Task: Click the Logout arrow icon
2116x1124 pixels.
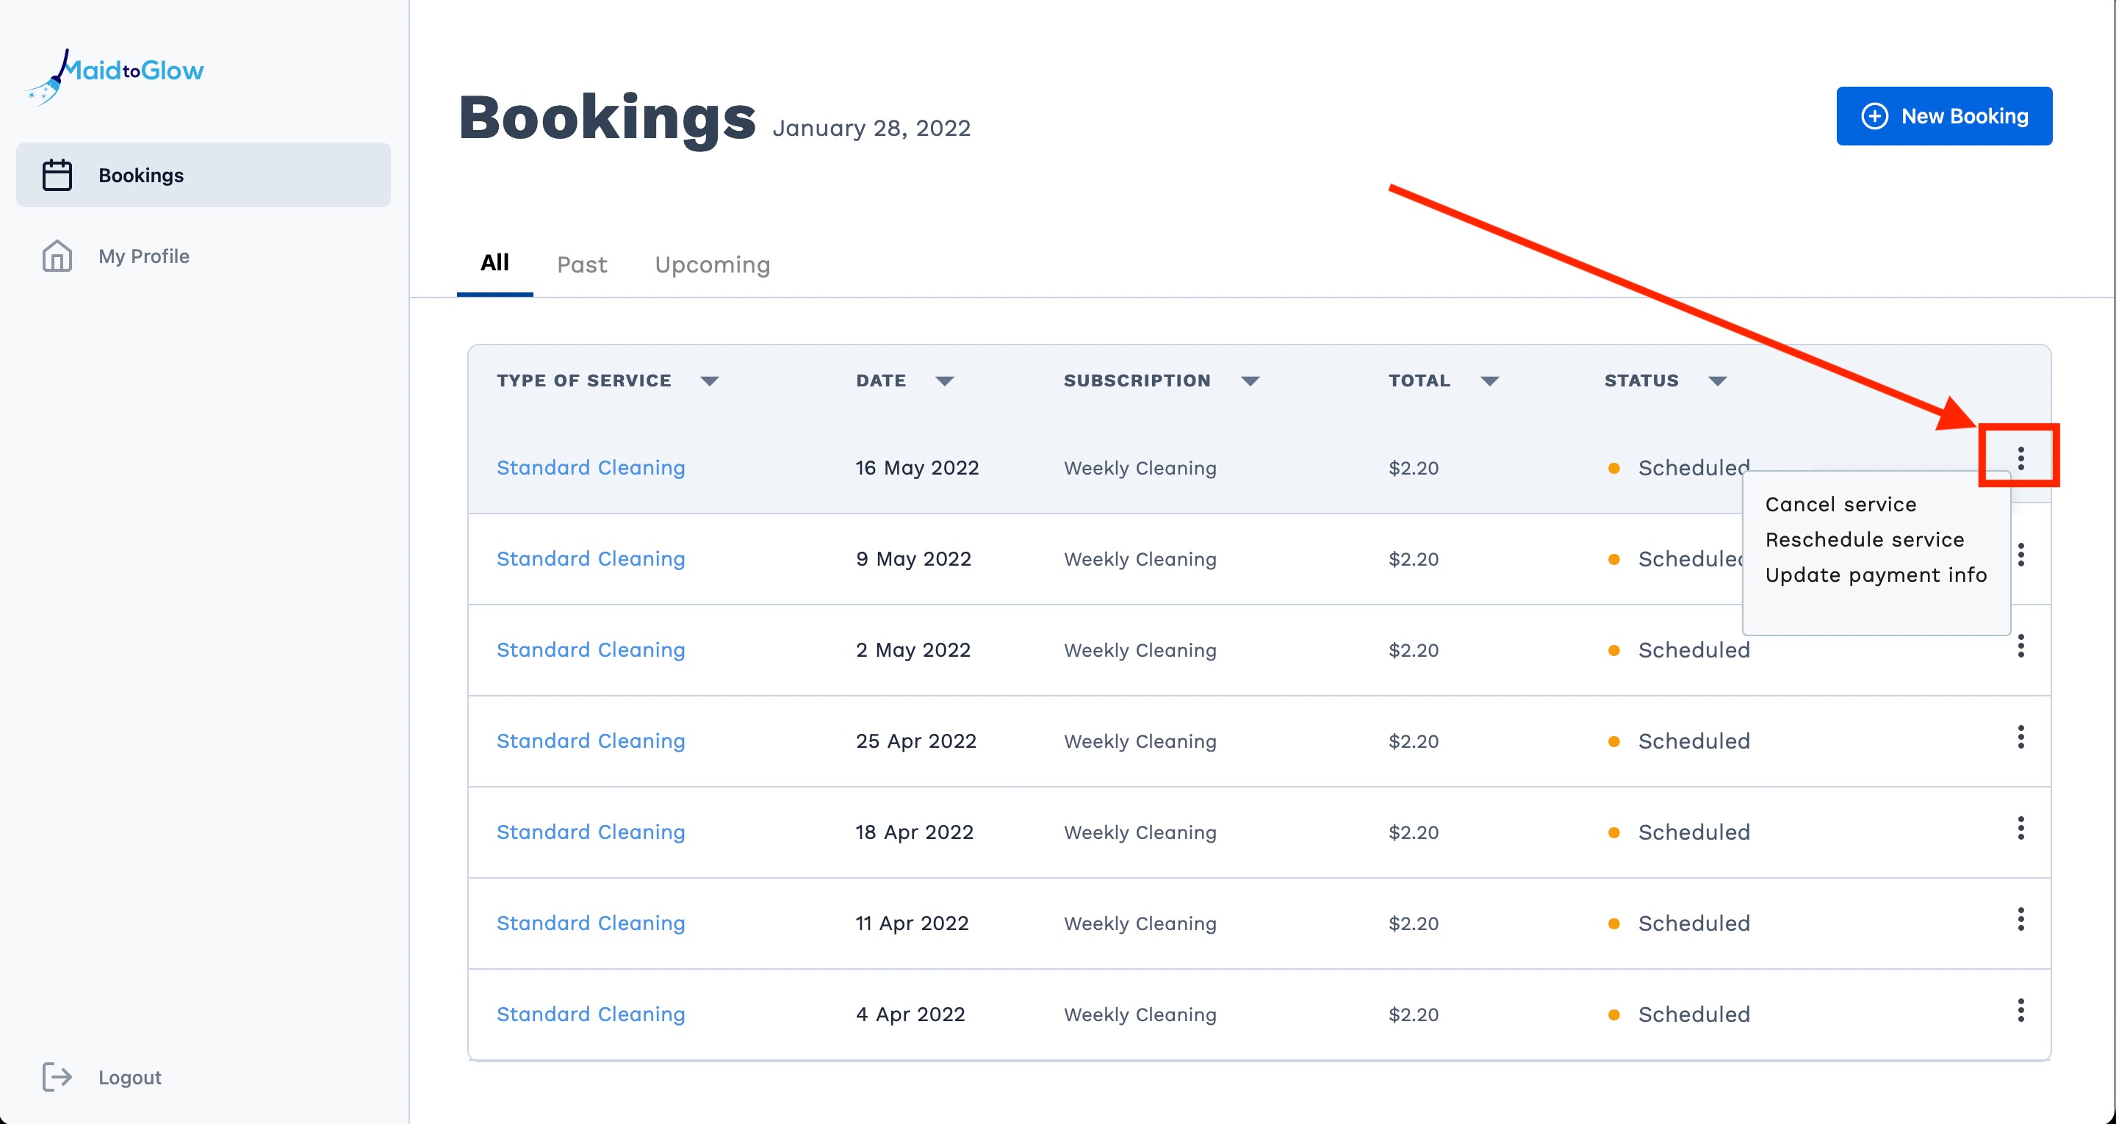Action: 57,1077
